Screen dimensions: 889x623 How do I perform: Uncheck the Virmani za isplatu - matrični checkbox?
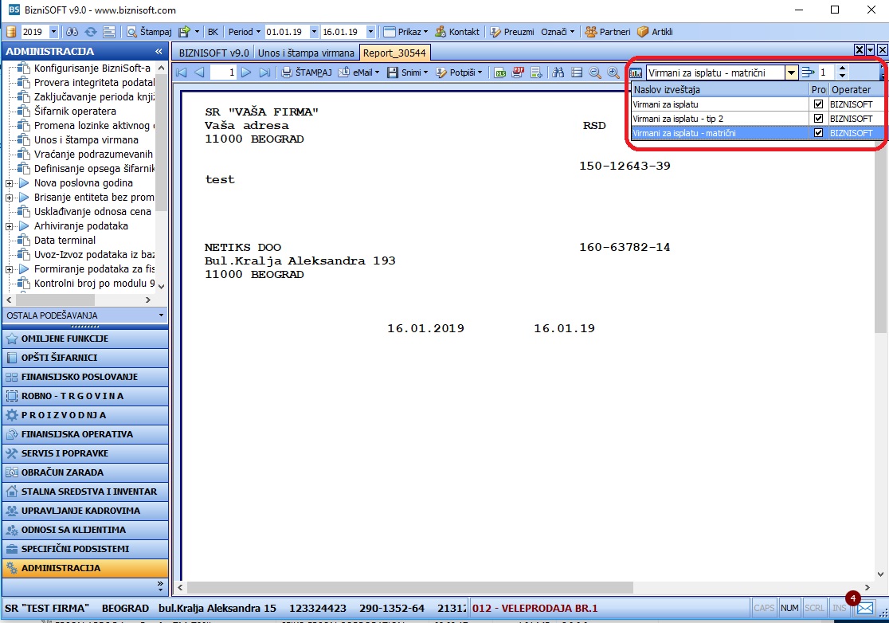[818, 133]
